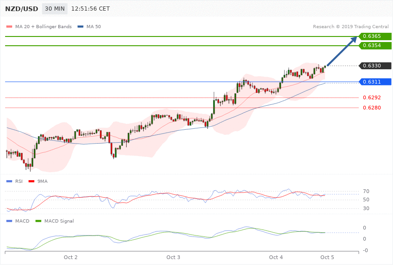Click the MA 20 + Bollinger Bands legend label
This screenshot has width=393, height=266.
[x=43, y=26]
